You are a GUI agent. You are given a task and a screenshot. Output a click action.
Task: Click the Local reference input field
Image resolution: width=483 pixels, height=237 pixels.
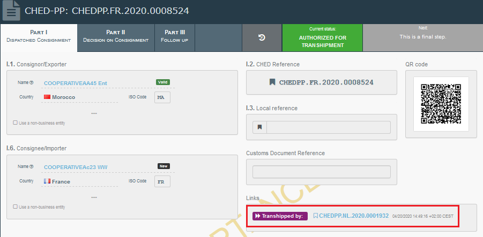pos(329,127)
